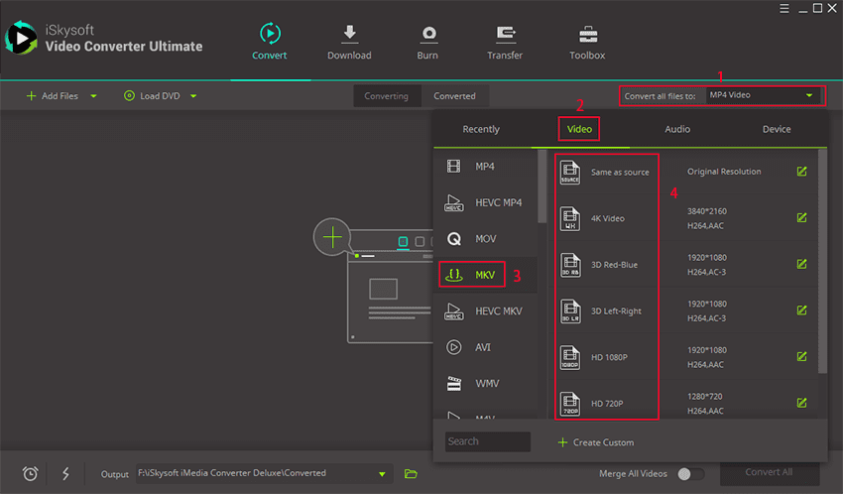Click Create Custom preset

click(595, 441)
